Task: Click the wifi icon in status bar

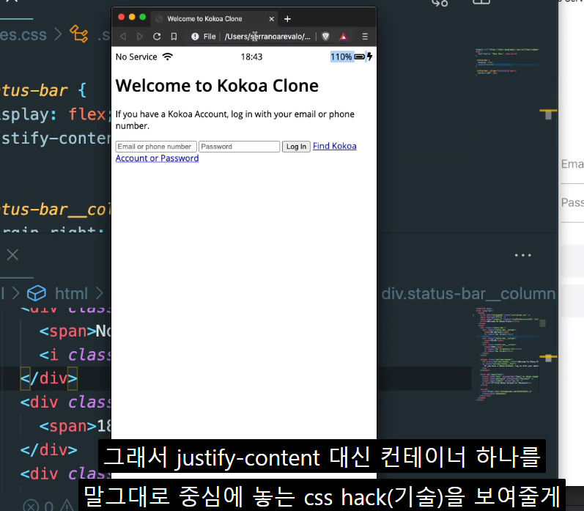Action: tap(168, 56)
